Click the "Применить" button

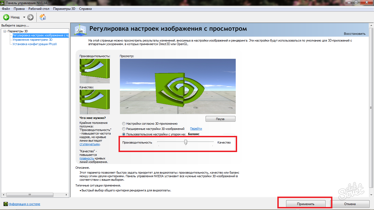pos(306,204)
